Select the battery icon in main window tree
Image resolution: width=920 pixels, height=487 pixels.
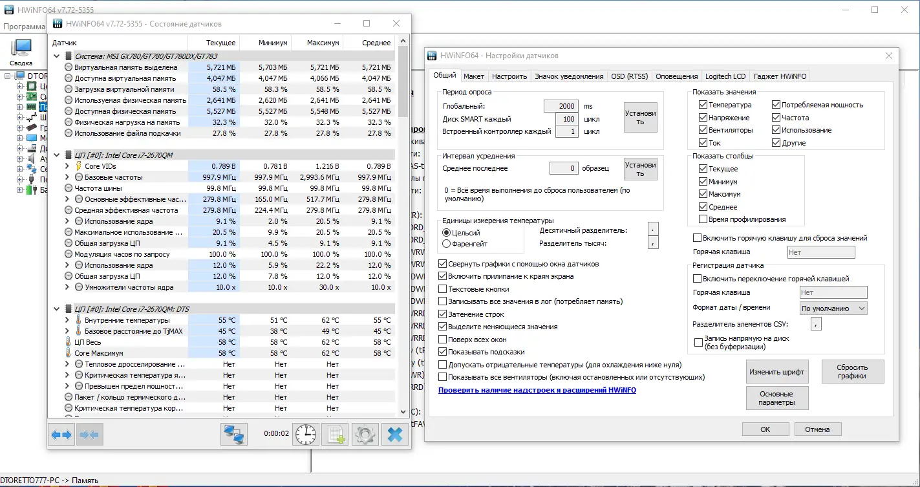33,189
